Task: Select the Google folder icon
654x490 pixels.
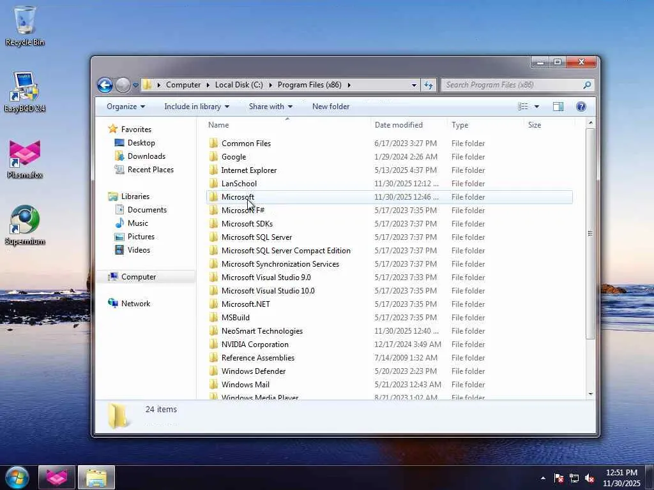Action: pyautogui.click(x=213, y=157)
